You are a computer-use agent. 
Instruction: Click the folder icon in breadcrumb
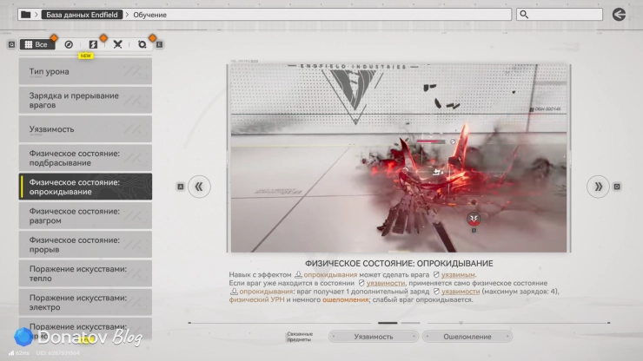[x=25, y=15]
